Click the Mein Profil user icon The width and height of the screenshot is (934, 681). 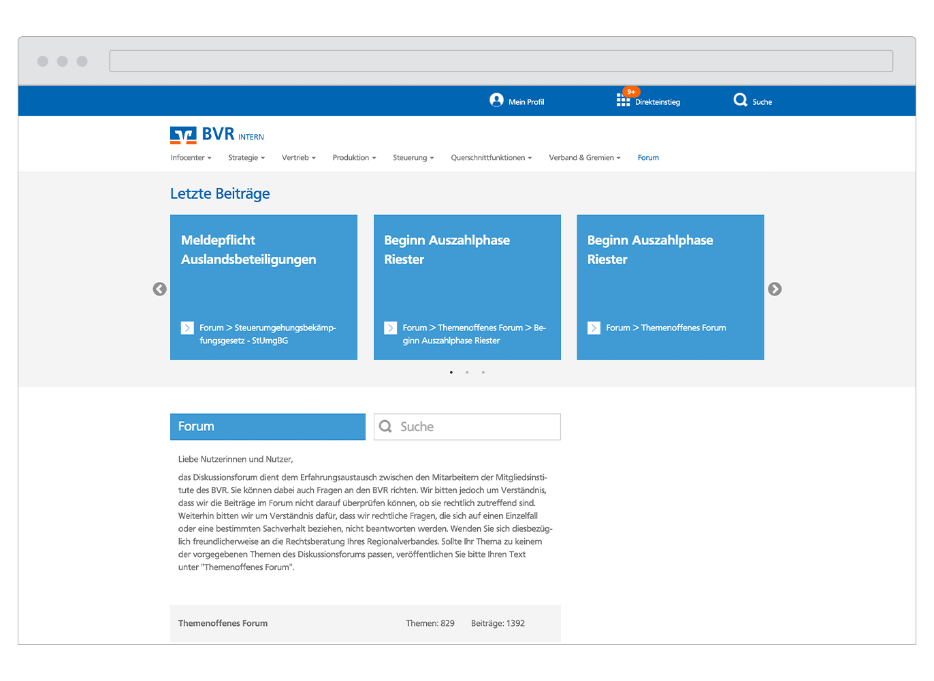point(496,100)
